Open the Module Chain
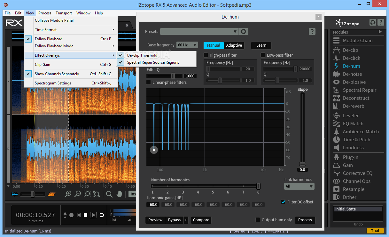This screenshot has height=237, width=389. pos(357,41)
